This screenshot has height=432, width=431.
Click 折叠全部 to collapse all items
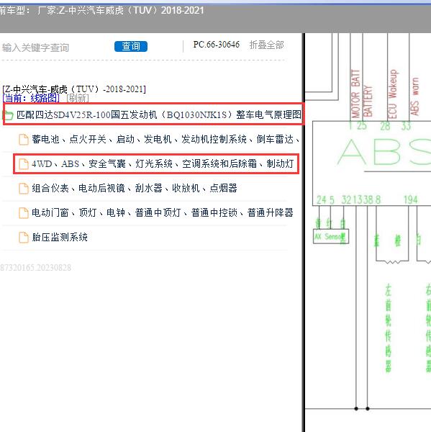pos(266,45)
